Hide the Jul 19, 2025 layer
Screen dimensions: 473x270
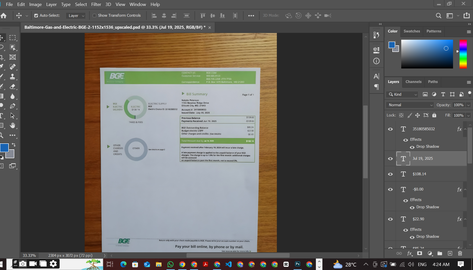click(390, 159)
